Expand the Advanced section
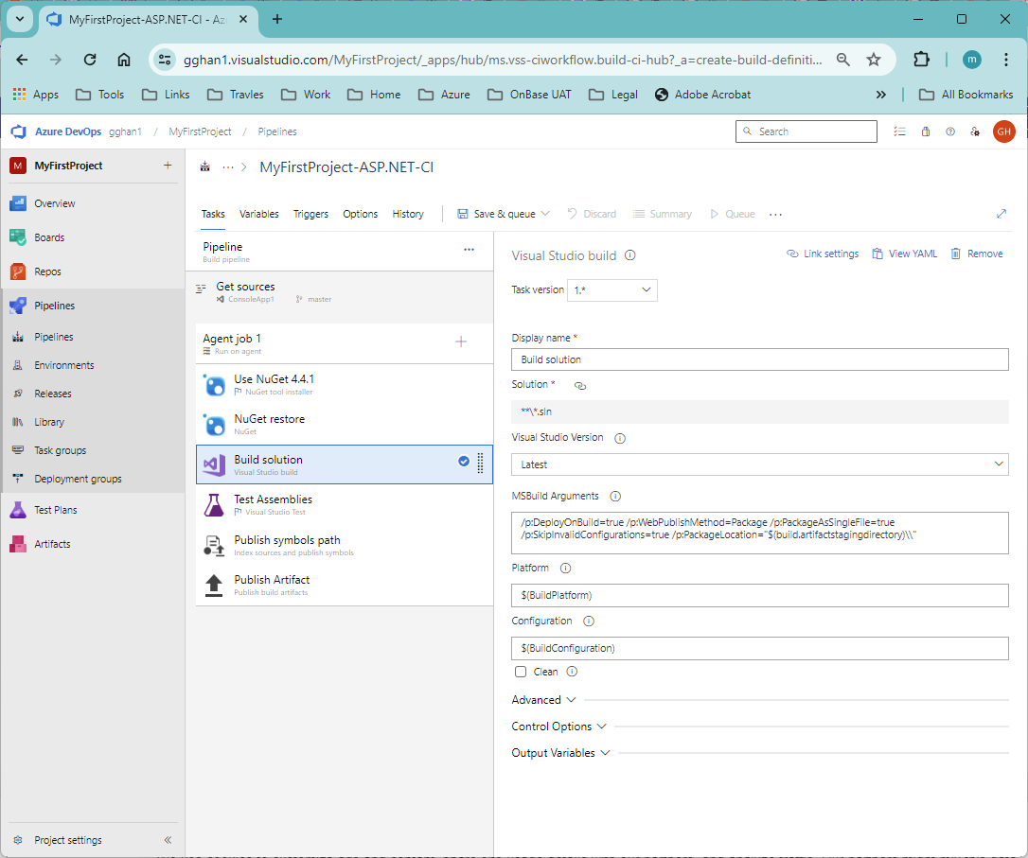The width and height of the screenshot is (1028, 858). tap(543, 700)
